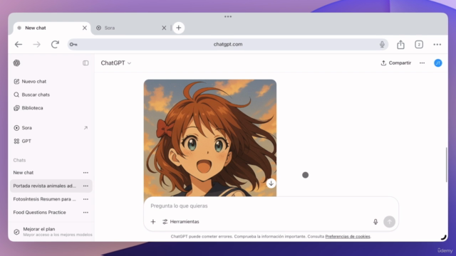
Task: Open the JT profile avatar
Action: [x=438, y=63]
